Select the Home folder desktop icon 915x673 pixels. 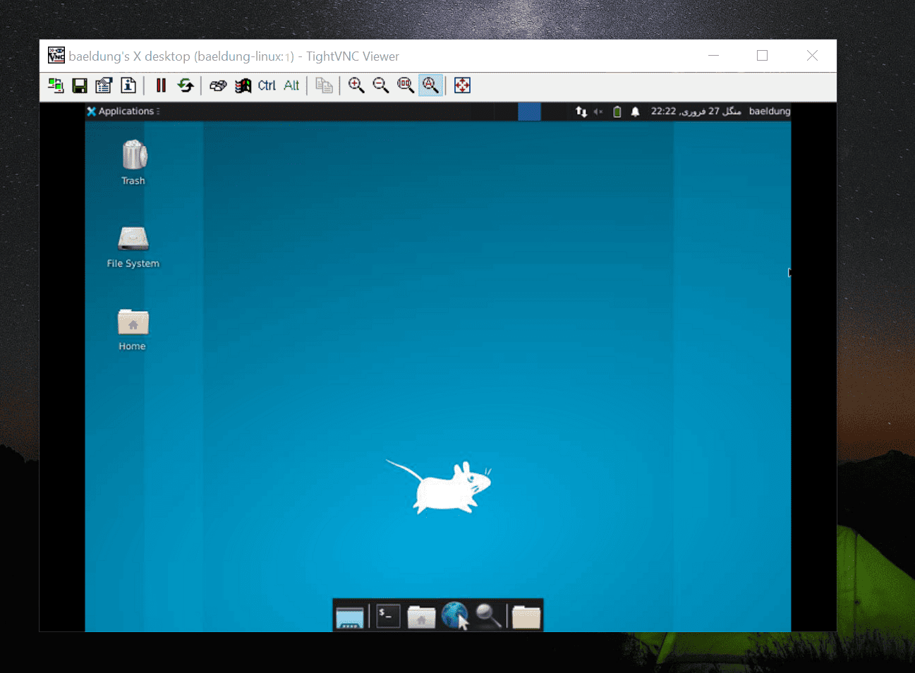coord(133,329)
